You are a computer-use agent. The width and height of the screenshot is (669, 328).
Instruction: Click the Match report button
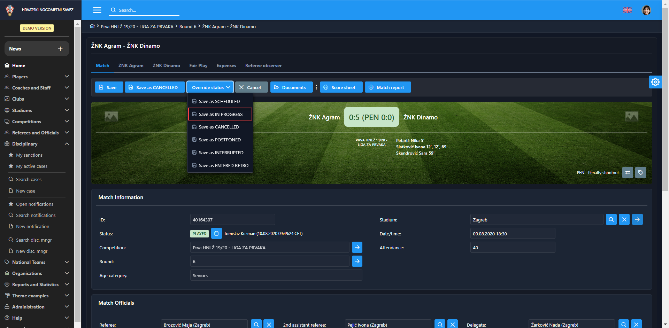coord(388,87)
